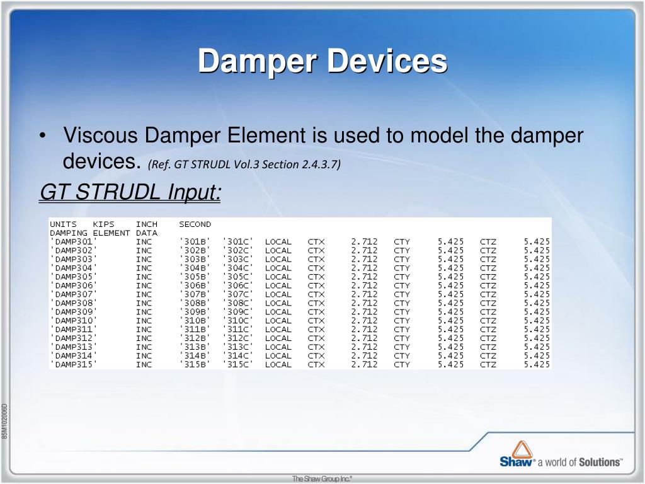Click the '315B' joint label

(195, 364)
